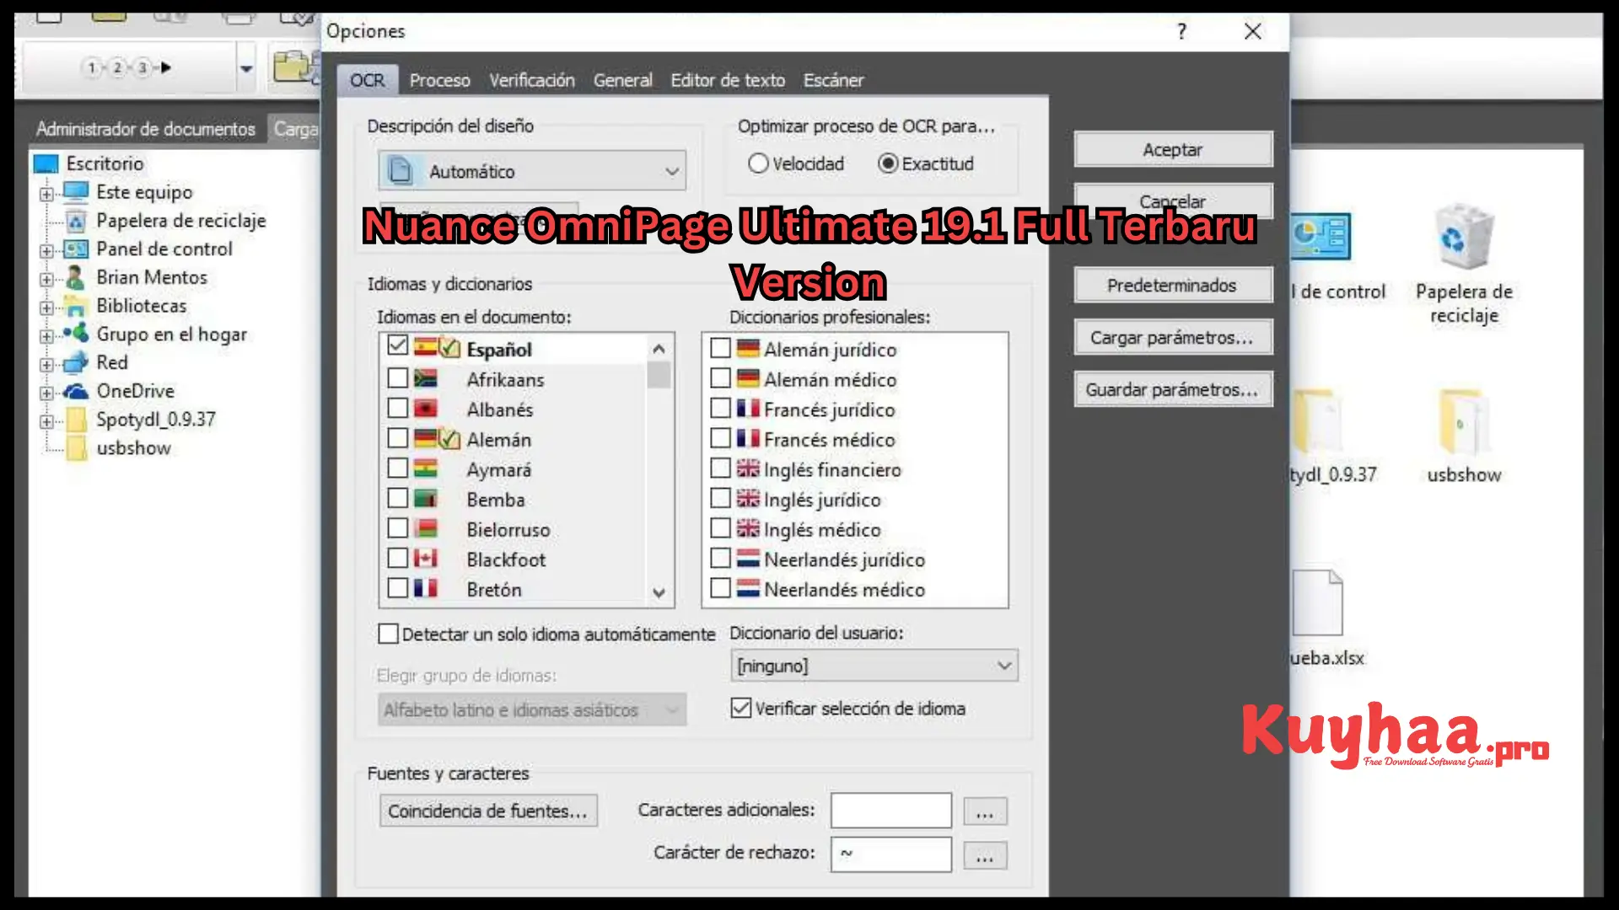Click OneDrive cloud icon in tree
1619x910 pixels.
point(76,391)
